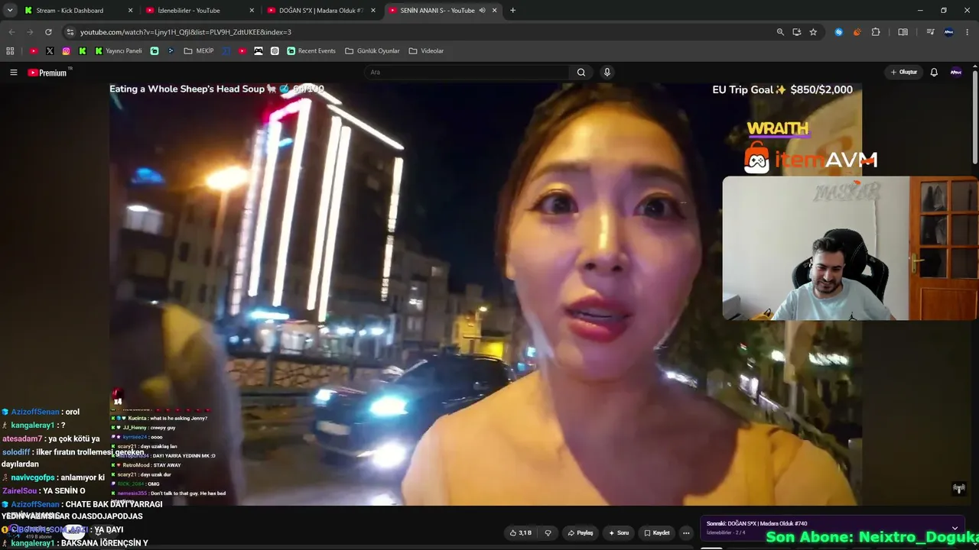
Task: Open the Günlük Oyunlar bookmarks folder
Action: click(x=372, y=51)
